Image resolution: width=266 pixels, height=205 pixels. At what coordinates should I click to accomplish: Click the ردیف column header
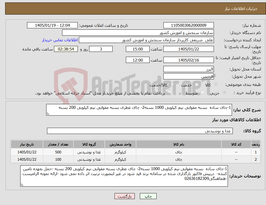coord(256,144)
